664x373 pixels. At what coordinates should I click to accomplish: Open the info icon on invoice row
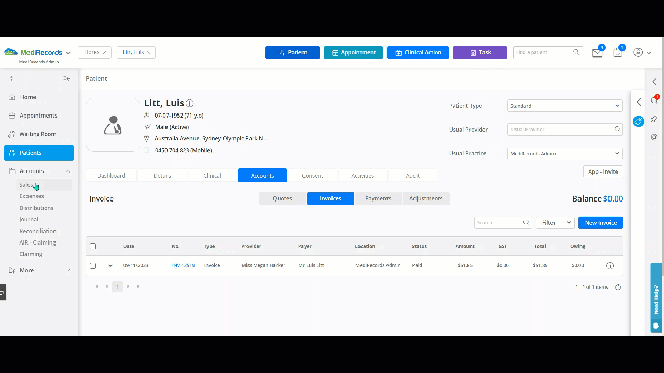coord(610,265)
